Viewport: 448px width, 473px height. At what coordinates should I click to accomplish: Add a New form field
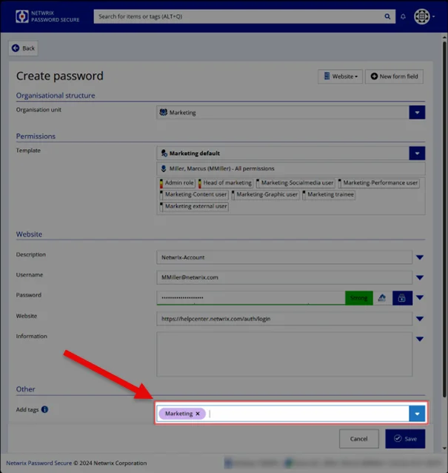pyautogui.click(x=394, y=76)
